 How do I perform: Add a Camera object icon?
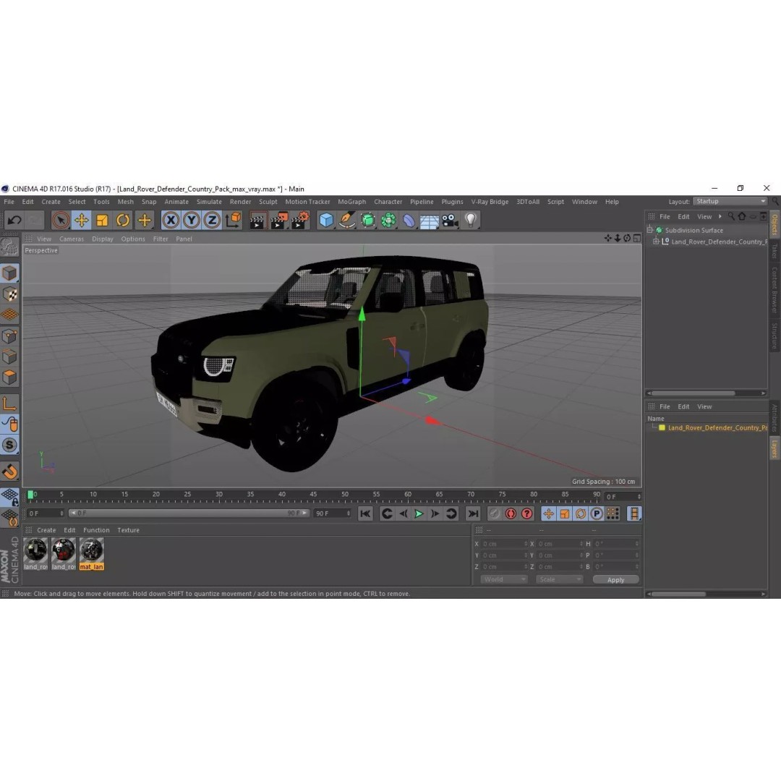pos(451,220)
